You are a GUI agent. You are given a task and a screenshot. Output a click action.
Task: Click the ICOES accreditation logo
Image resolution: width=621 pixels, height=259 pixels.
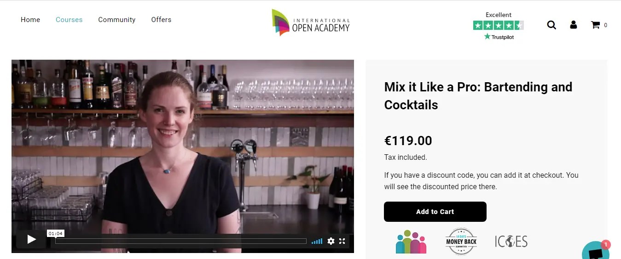tap(511, 241)
